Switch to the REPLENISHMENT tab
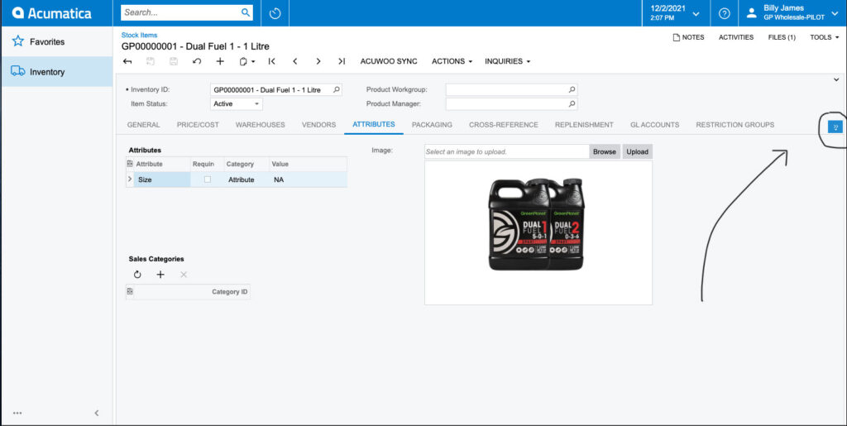This screenshot has width=847, height=426. pyautogui.click(x=584, y=125)
